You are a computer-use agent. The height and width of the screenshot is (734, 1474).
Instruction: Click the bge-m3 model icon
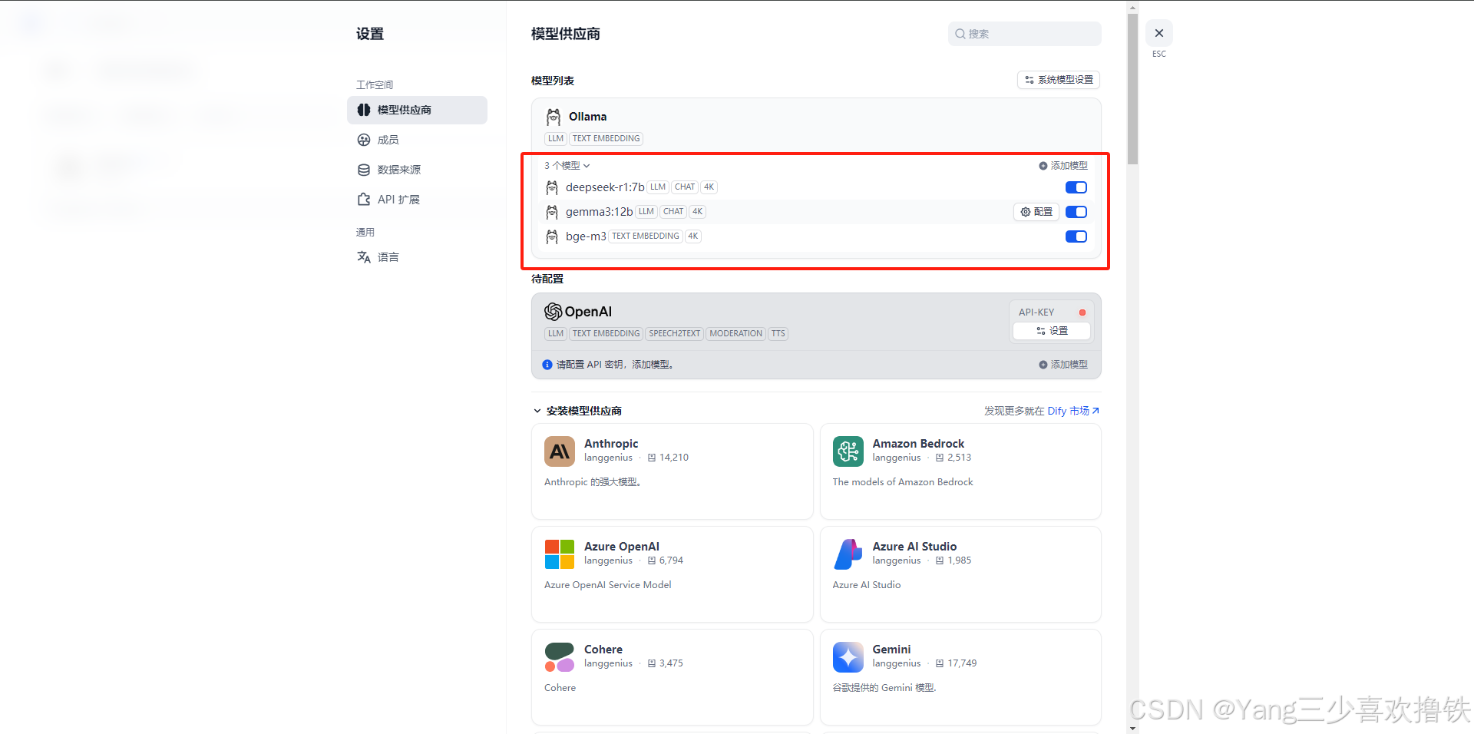click(x=552, y=236)
